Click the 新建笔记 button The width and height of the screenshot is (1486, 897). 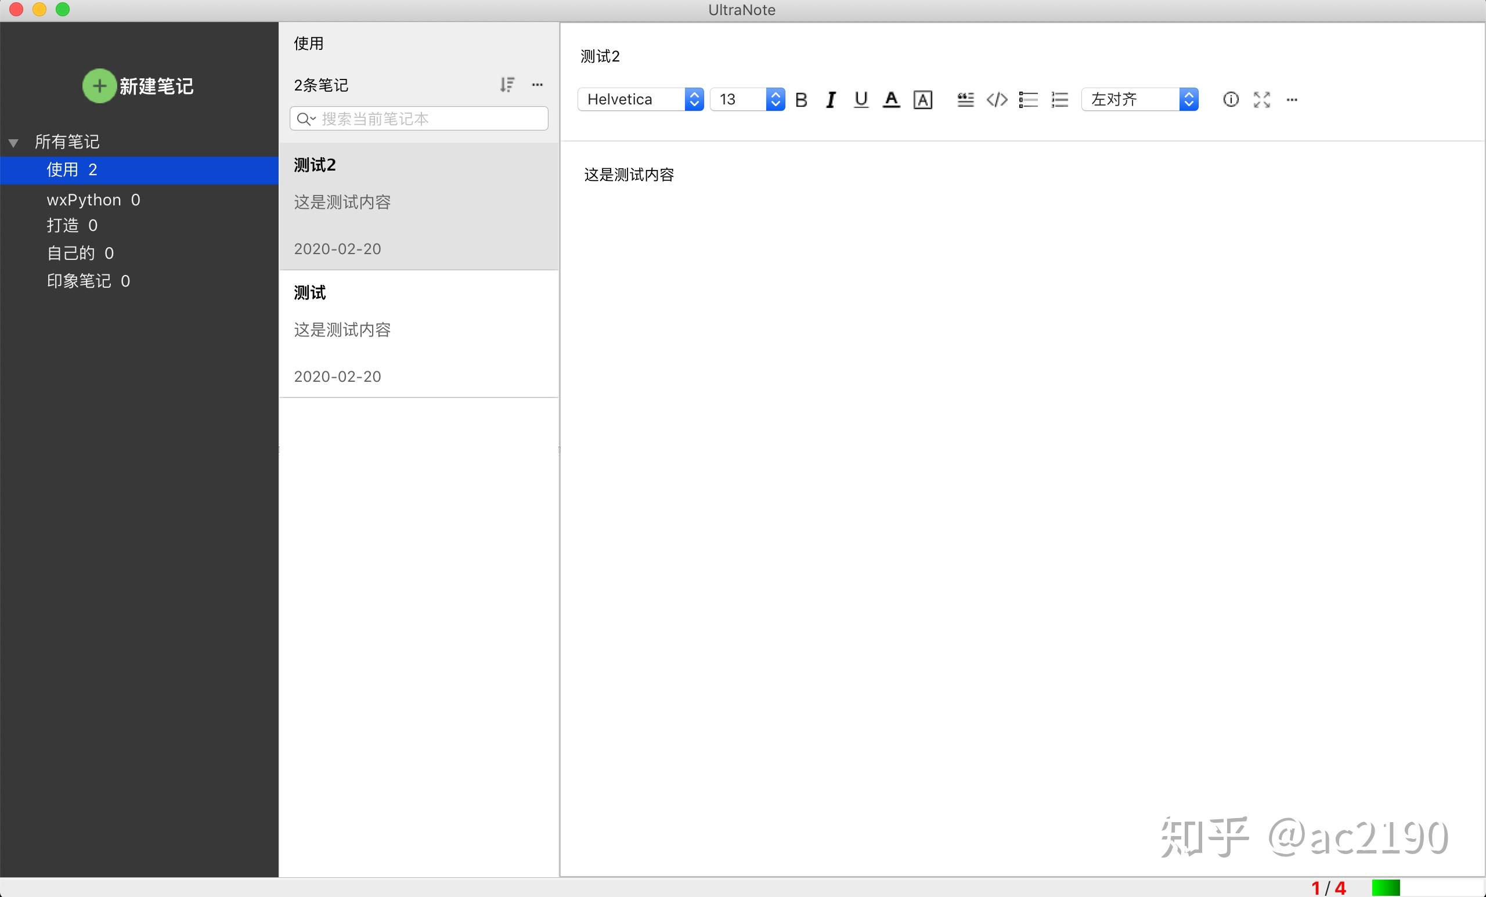138,86
